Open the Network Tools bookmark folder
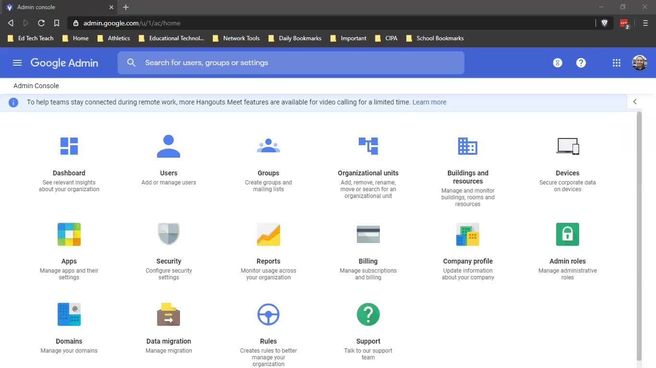The width and height of the screenshot is (656, 368). point(236,38)
